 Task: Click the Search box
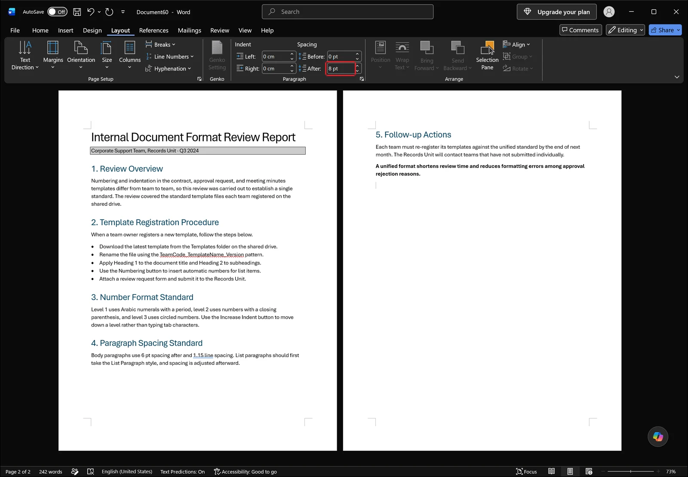coord(347,12)
